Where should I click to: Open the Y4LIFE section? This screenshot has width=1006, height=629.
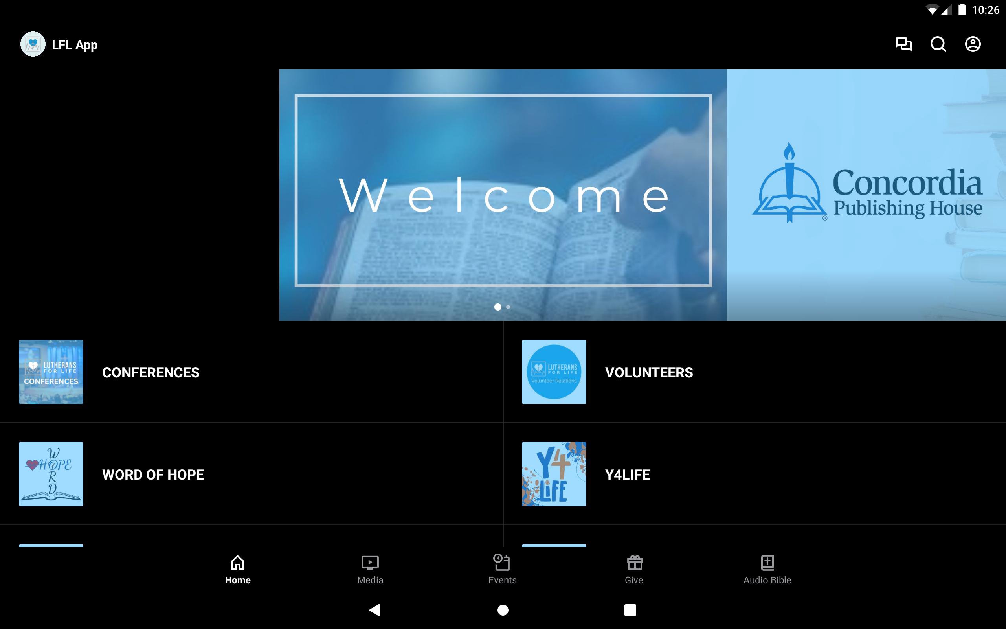627,475
